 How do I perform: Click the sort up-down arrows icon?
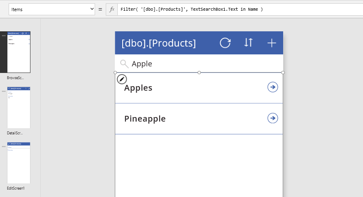point(249,42)
